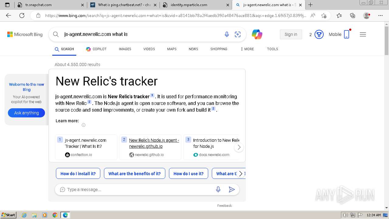Viewport: 389px width, 219px height.
Task: Select the NEWS search tab
Action: (193, 49)
